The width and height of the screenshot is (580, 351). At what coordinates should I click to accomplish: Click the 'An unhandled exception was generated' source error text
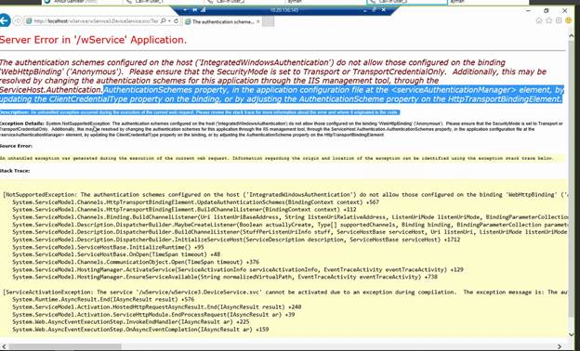pos(276,158)
